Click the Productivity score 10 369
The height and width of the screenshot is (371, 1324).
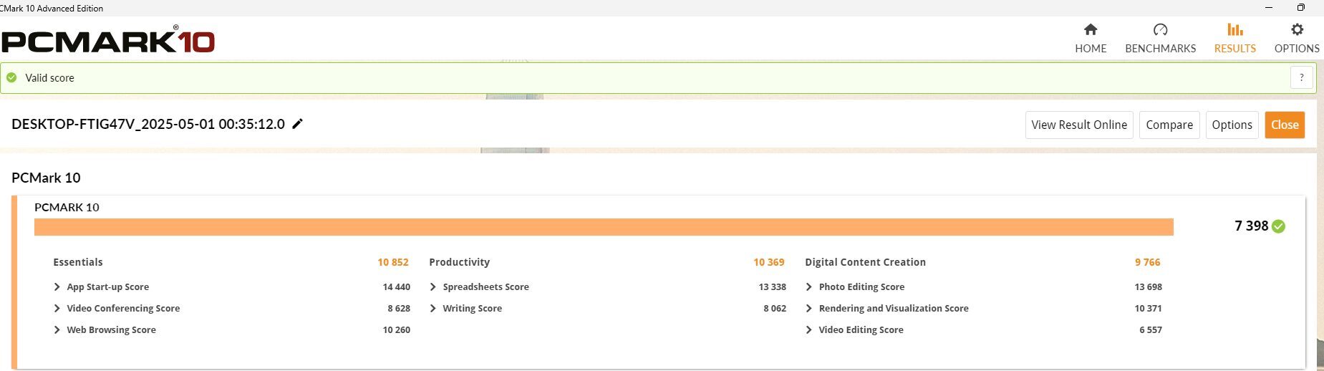pyautogui.click(x=769, y=262)
